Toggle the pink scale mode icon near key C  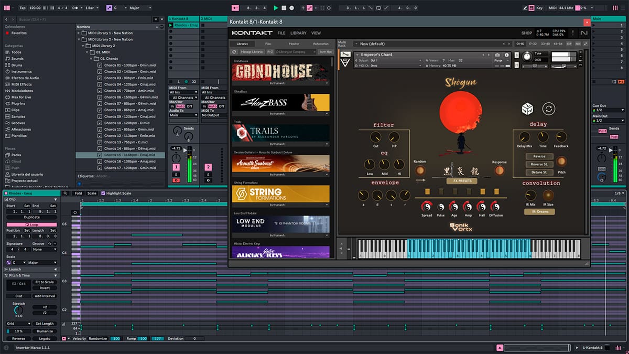(x=109, y=8)
